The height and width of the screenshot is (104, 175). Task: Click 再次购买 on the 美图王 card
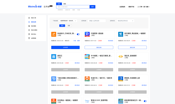pyautogui.click(x=77, y=63)
